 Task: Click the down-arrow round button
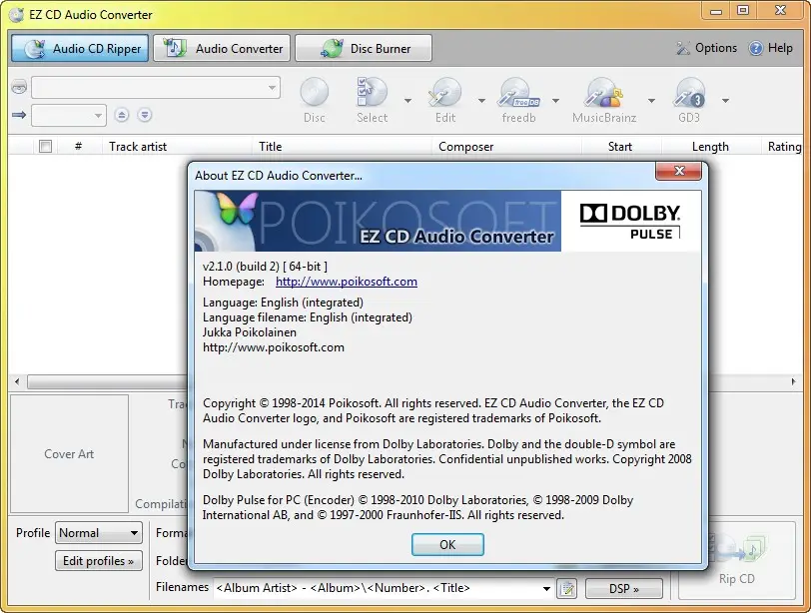[x=145, y=115]
